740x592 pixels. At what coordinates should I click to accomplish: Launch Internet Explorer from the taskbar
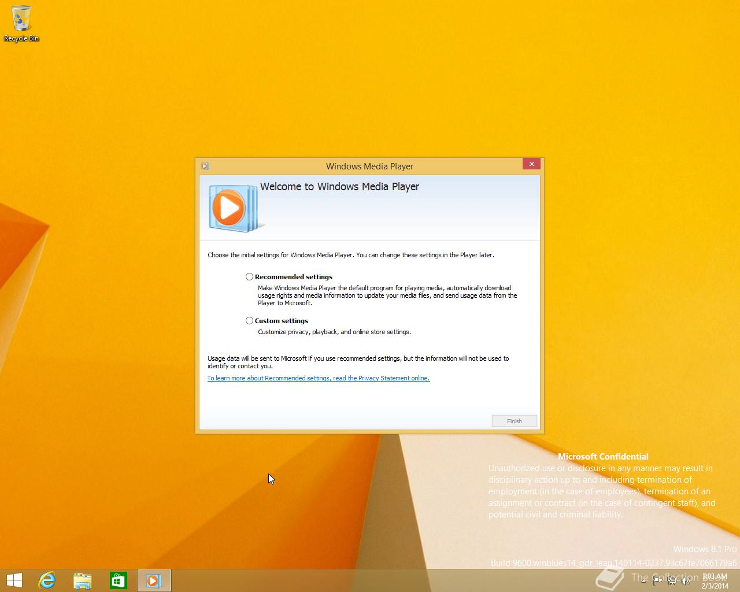[x=46, y=580]
